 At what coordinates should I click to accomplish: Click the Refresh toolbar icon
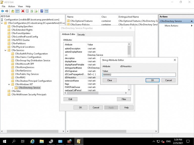click(32, 11)
